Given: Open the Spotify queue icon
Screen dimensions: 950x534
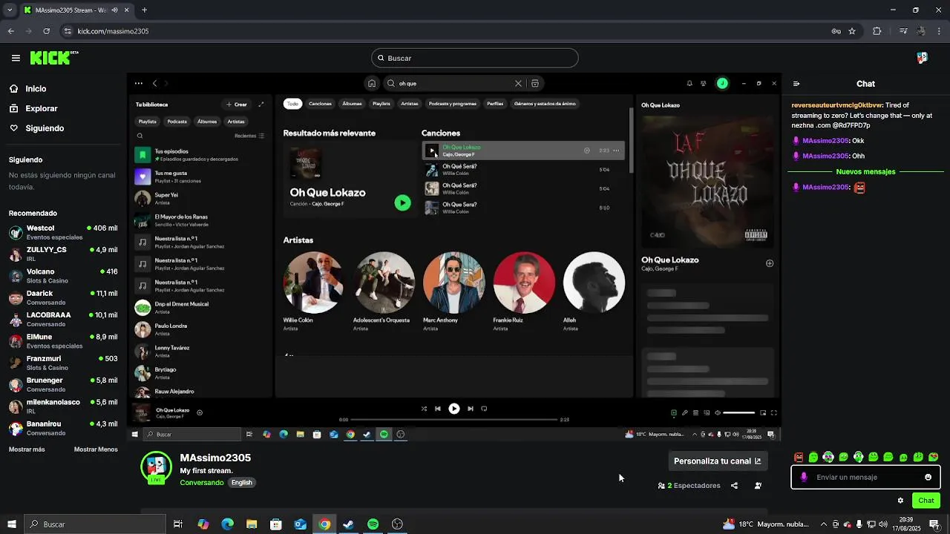Looking at the screenshot, I should (695, 413).
